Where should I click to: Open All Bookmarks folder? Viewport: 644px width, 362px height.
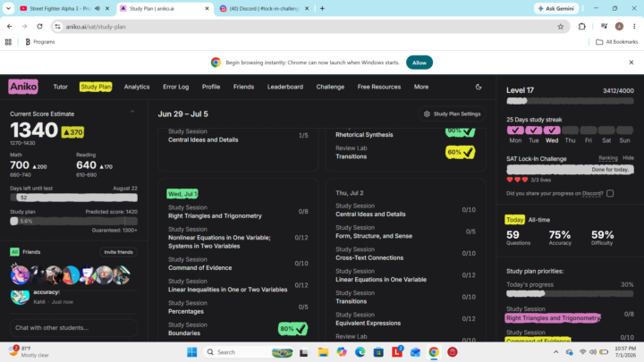click(x=617, y=42)
